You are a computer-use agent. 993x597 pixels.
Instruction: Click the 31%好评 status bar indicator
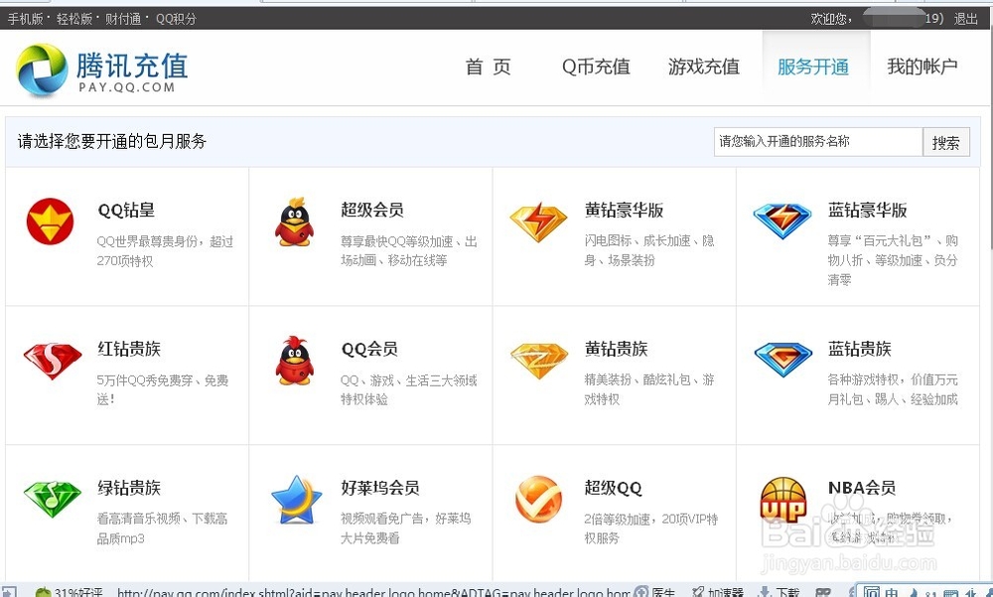pos(69,592)
